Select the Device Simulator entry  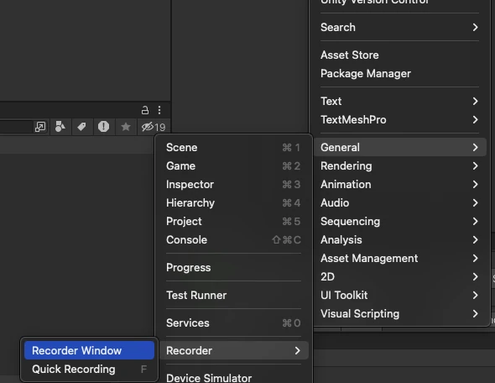(233, 377)
